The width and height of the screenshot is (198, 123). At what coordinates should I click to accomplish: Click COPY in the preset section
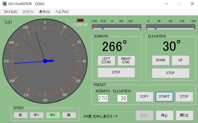click(x=144, y=97)
